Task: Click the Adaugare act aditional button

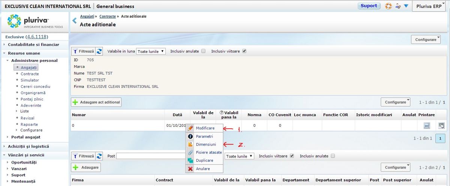Action: point(96,102)
